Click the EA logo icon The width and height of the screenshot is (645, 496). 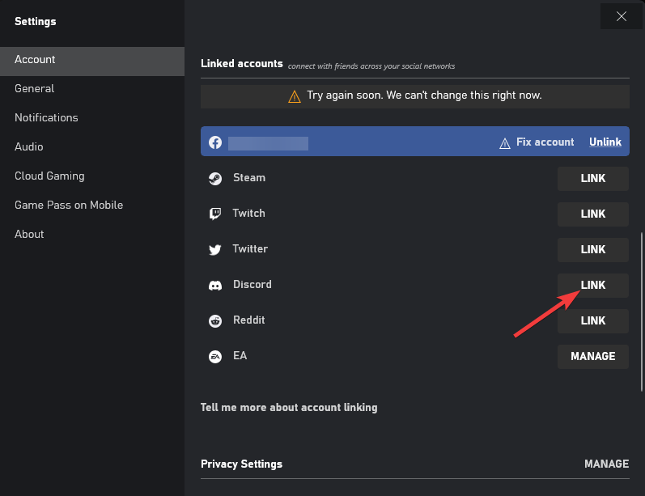215,357
